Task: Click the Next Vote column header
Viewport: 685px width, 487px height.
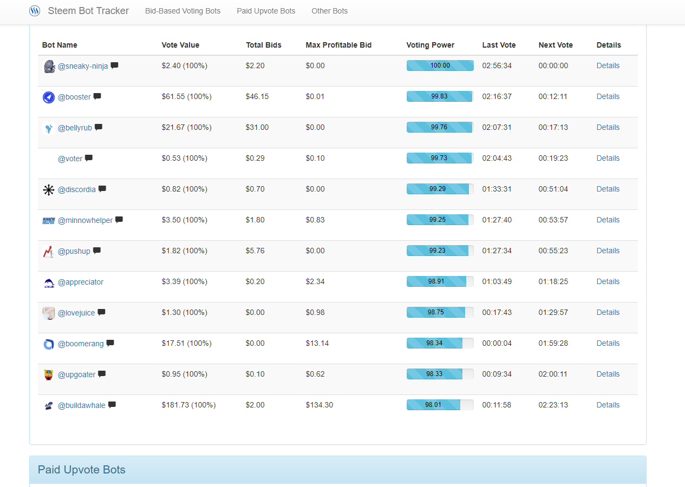Action: [556, 45]
